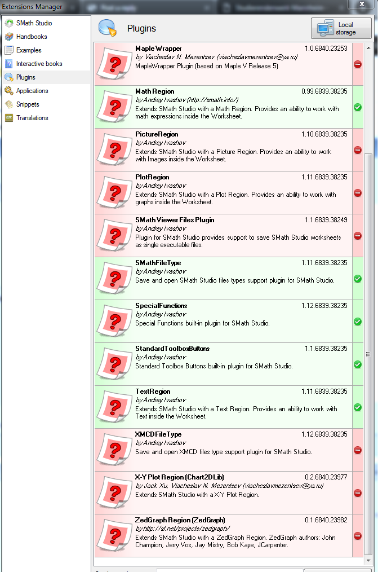Select the Plugins category

25,77
